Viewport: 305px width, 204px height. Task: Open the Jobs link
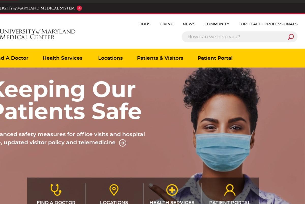(145, 24)
